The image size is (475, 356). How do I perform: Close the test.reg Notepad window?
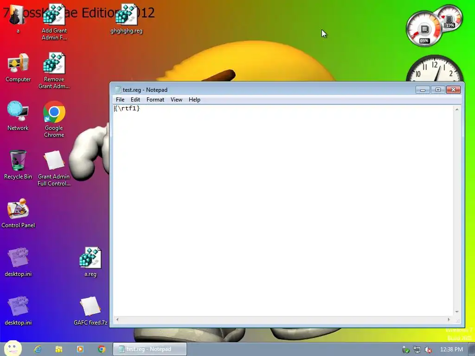click(453, 89)
